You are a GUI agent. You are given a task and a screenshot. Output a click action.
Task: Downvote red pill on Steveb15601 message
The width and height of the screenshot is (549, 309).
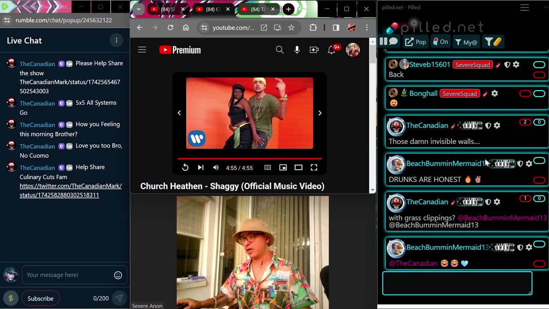(539, 75)
